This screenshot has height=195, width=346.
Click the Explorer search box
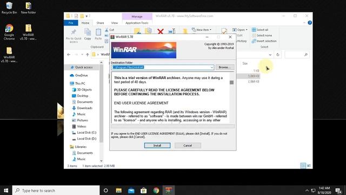coord(297,55)
